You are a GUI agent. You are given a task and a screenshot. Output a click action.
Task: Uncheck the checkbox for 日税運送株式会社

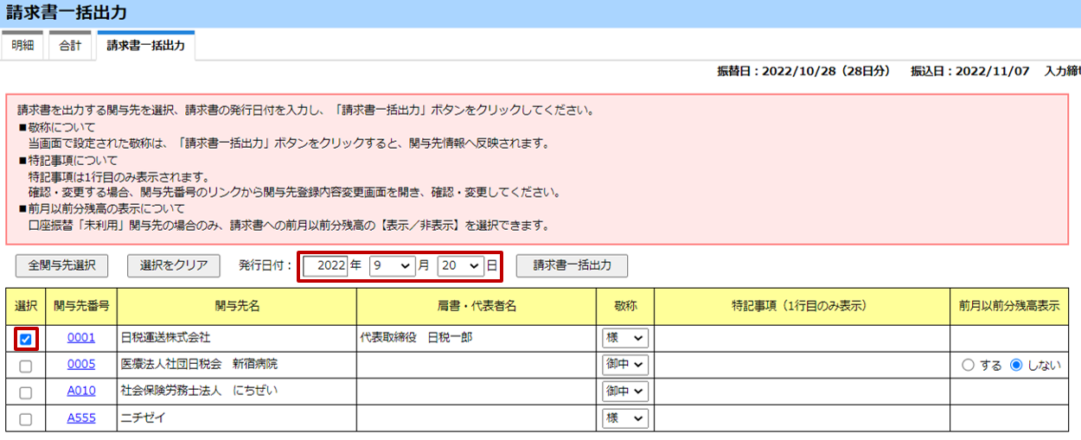click(x=25, y=339)
